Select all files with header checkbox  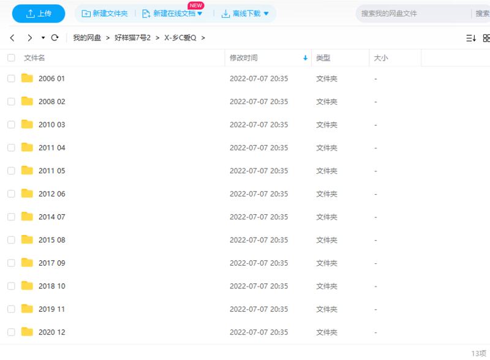11,58
